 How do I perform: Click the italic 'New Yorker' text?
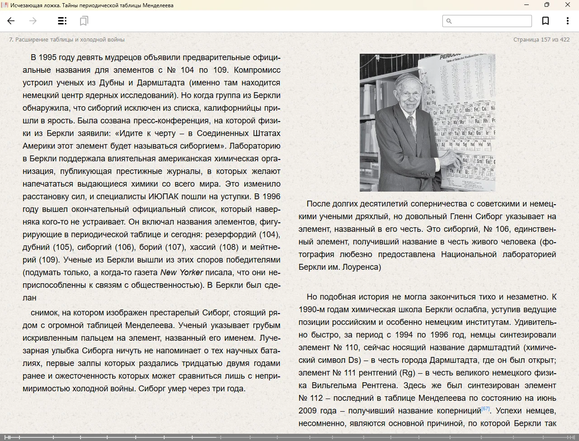[x=181, y=272]
